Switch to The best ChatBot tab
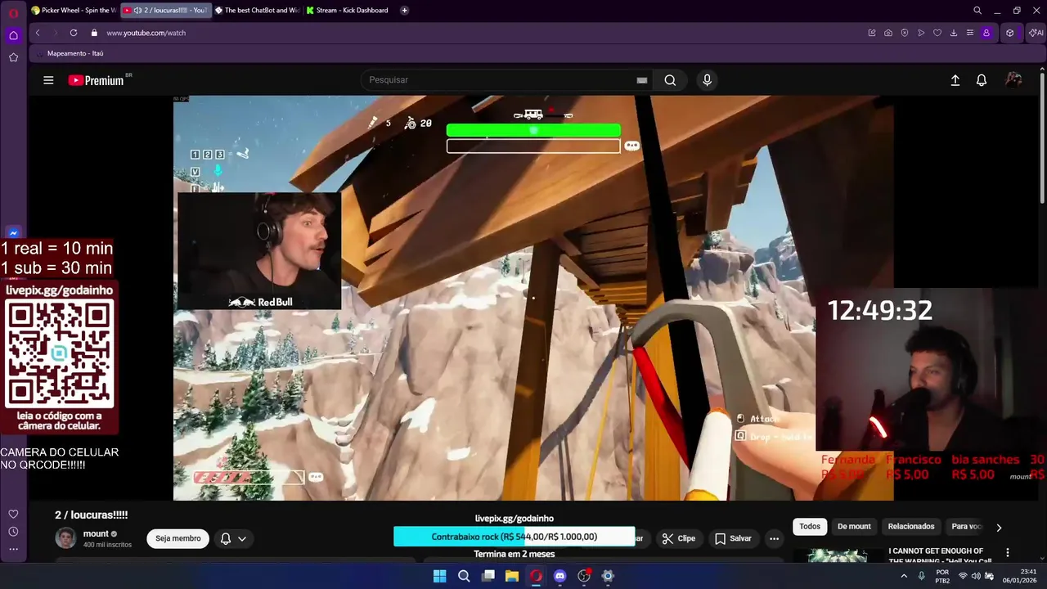The height and width of the screenshot is (589, 1047). tap(258, 11)
